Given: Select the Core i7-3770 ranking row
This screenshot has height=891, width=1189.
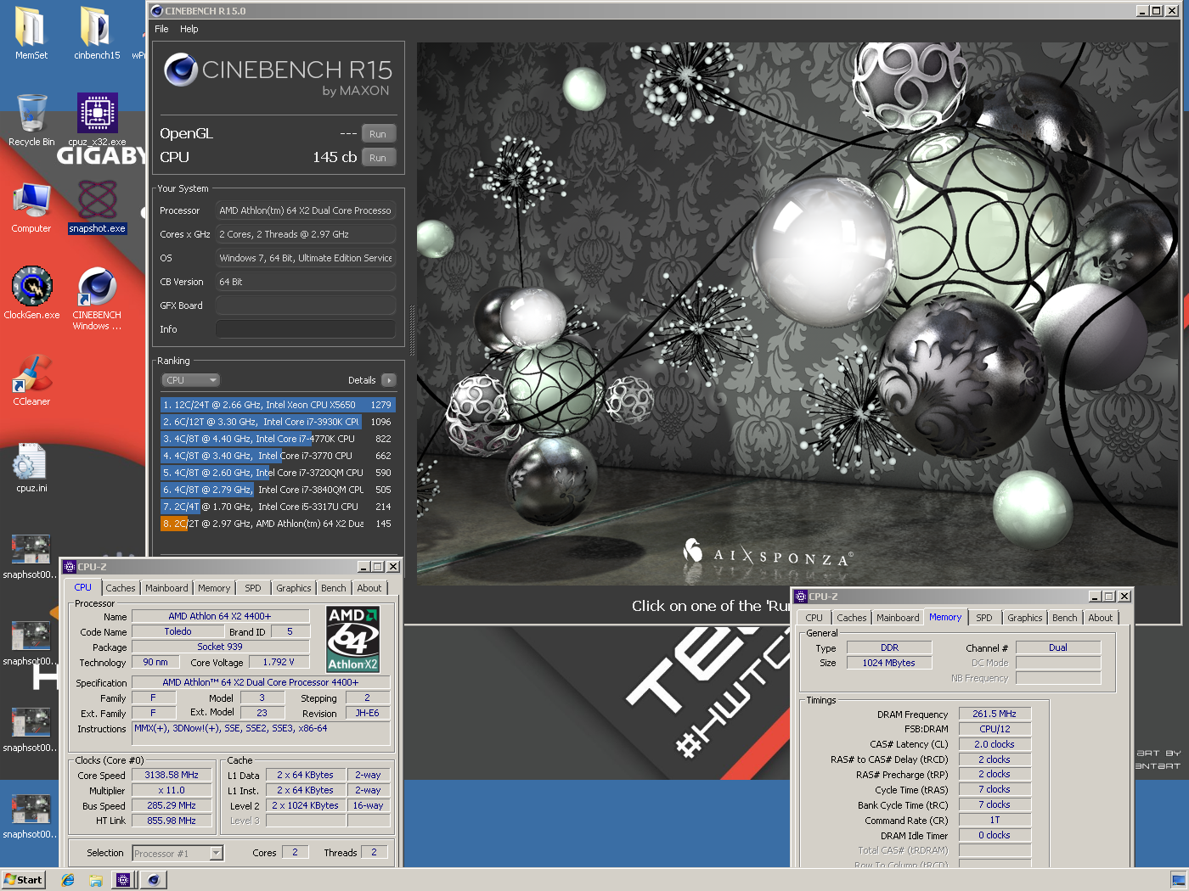Looking at the screenshot, I should 278,456.
